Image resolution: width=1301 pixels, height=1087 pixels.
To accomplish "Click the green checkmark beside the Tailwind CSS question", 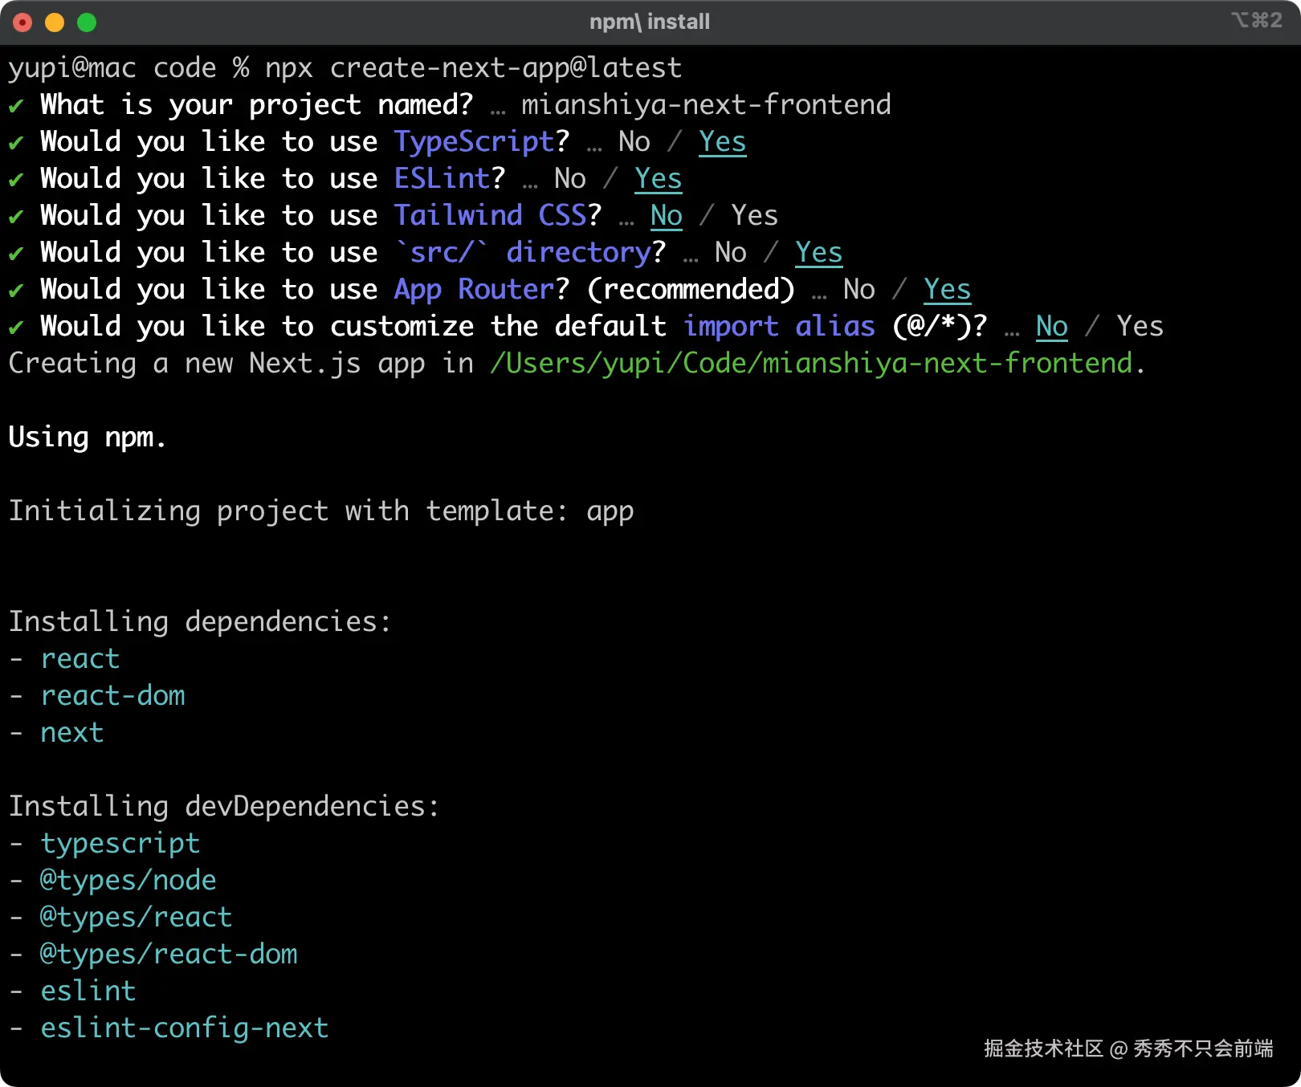I will pyautogui.click(x=16, y=217).
